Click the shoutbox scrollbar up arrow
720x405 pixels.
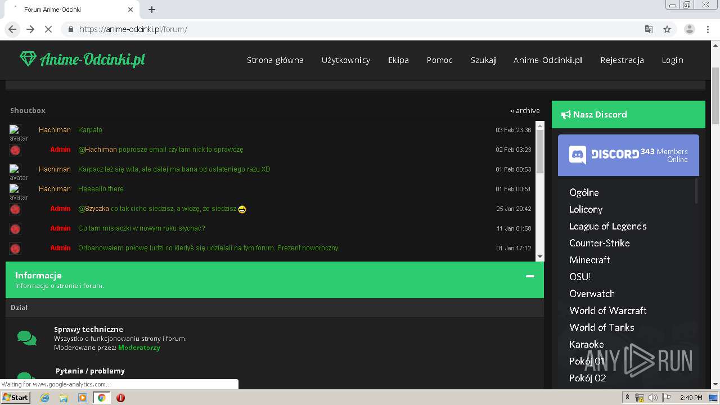pos(540,125)
